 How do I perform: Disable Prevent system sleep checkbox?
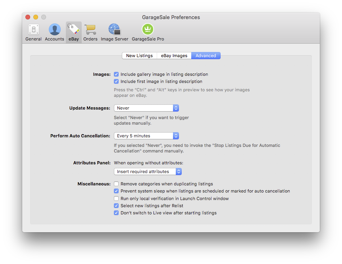point(116,191)
